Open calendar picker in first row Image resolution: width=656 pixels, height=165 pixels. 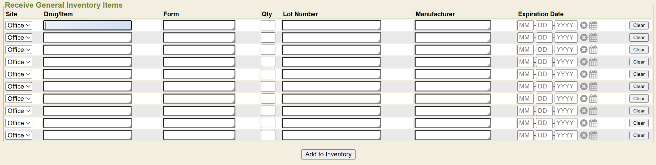pyautogui.click(x=593, y=25)
